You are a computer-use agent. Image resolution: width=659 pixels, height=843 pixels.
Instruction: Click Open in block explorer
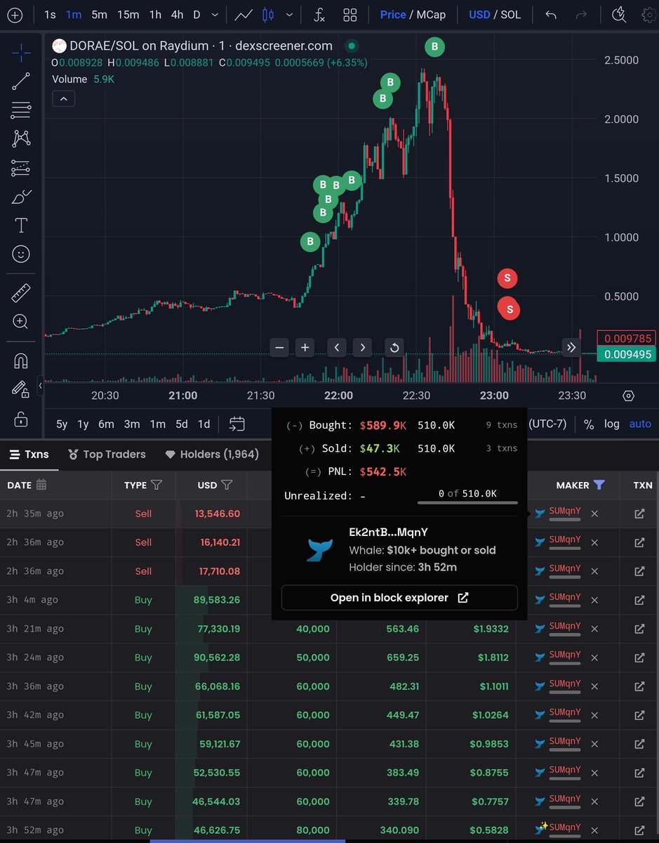tap(399, 598)
